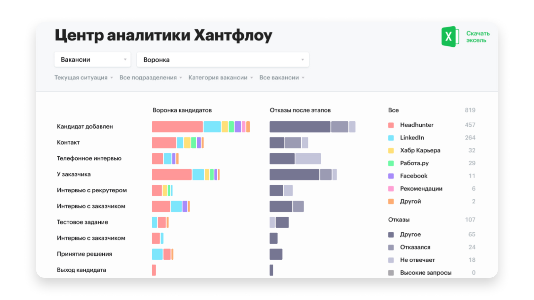Expand the Текущая ситуация filter
This screenshot has width=534, height=300.
pos(83,78)
